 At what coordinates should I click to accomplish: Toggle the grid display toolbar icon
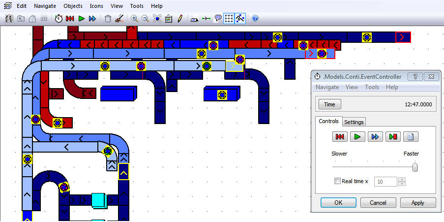pos(229,19)
